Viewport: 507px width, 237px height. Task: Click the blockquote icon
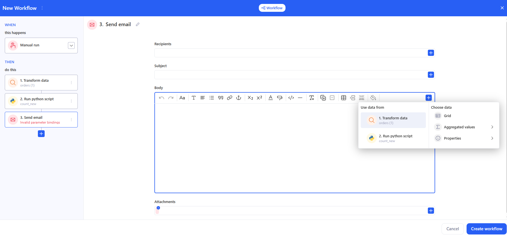pyautogui.click(x=221, y=98)
